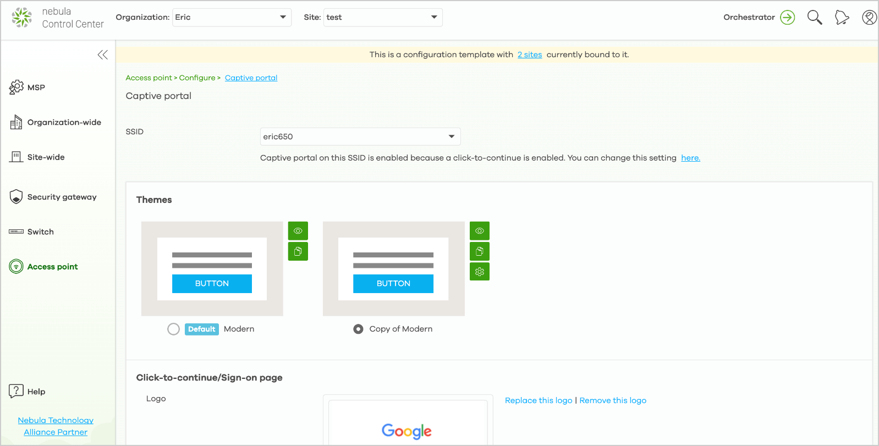Open the Switch menu
This screenshot has height=446, width=879.
pyautogui.click(x=41, y=232)
